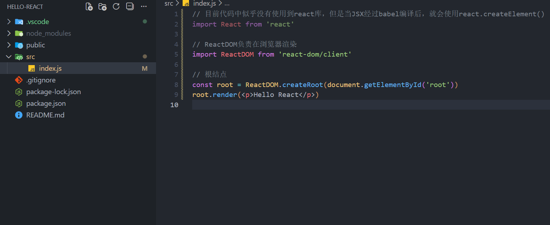Click line number 5 in the gutter

tap(176, 54)
